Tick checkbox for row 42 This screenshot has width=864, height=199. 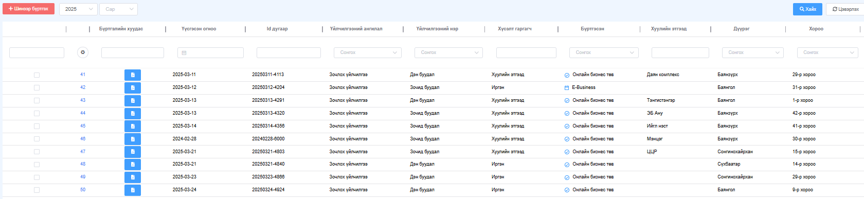tap(37, 88)
